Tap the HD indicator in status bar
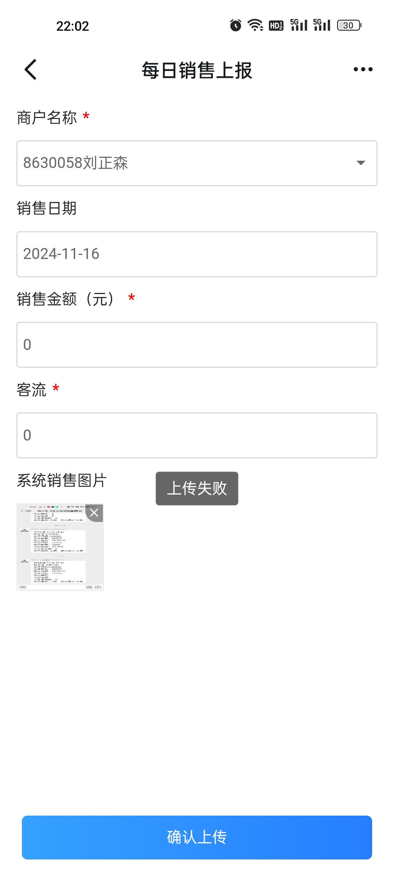This screenshot has width=394, height=881. click(x=276, y=25)
